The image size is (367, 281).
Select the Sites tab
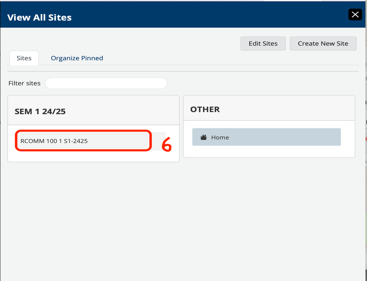click(24, 58)
